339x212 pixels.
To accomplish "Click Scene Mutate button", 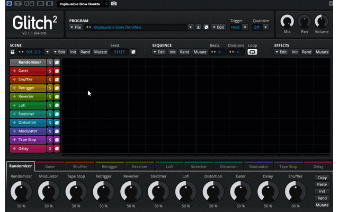I will (101, 52).
